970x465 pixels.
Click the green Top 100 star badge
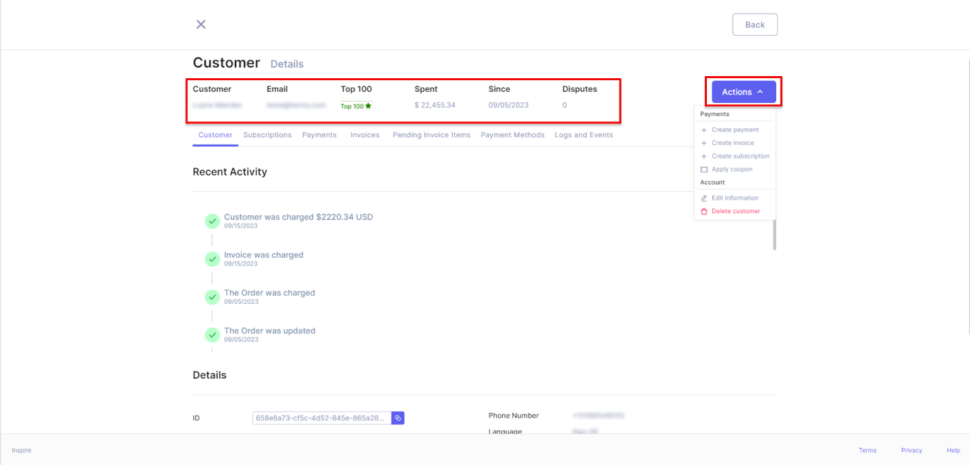coord(356,106)
